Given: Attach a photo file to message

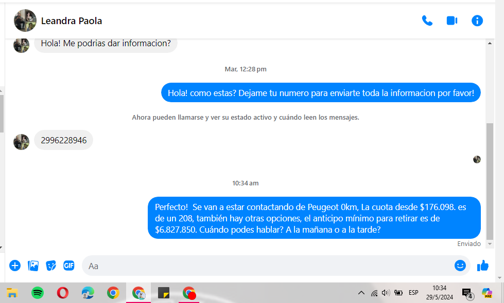Looking at the screenshot, I should pyautogui.click(x=33, y=266).
